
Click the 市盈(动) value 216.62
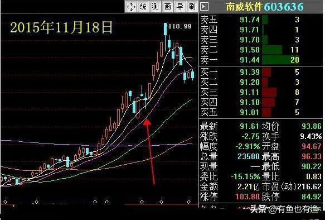309,186
